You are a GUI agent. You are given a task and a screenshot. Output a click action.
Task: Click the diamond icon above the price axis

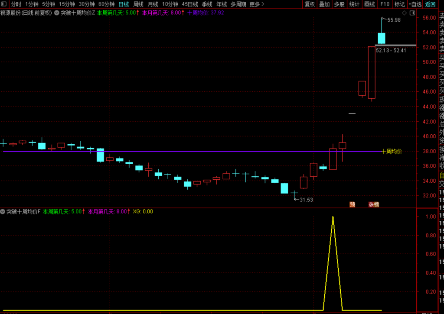(404, 13)
